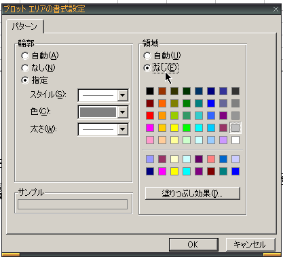Image resolution: width=283 pixels, height=257 pixels.
Task: Select 指定 radio in 輪郭 group
Action: click(25, 80)
